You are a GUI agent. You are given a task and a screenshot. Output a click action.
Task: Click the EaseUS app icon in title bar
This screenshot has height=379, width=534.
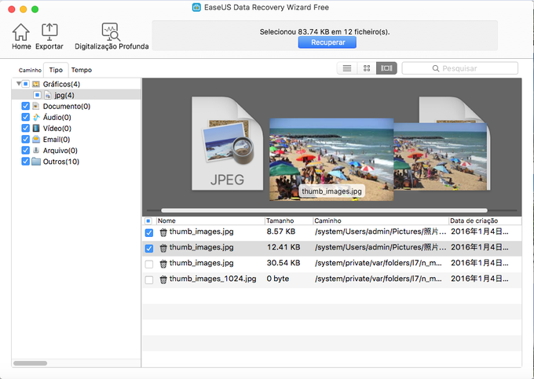tap(196, 7)
